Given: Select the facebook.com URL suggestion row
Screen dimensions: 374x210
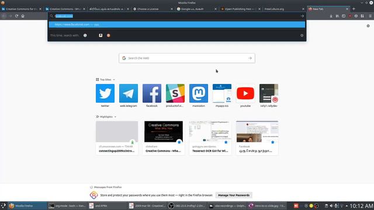Looking at the screenshot, I should click(x=176, y=24).
